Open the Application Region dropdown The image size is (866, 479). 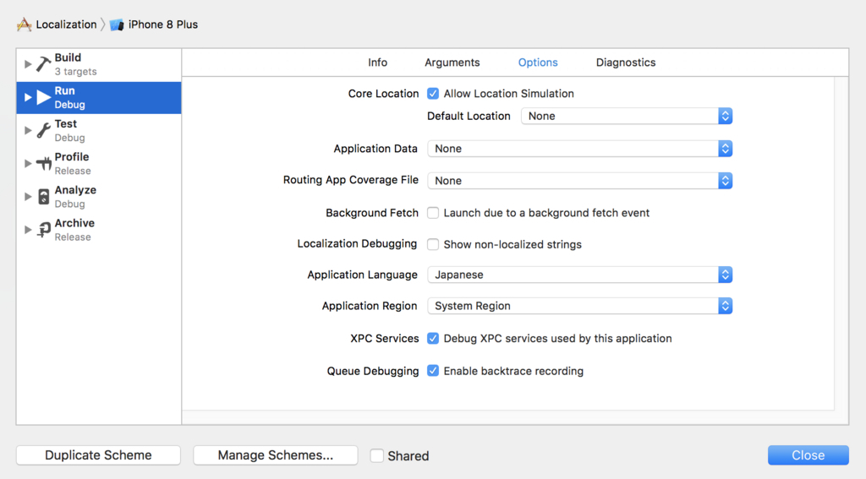[580, 306]
